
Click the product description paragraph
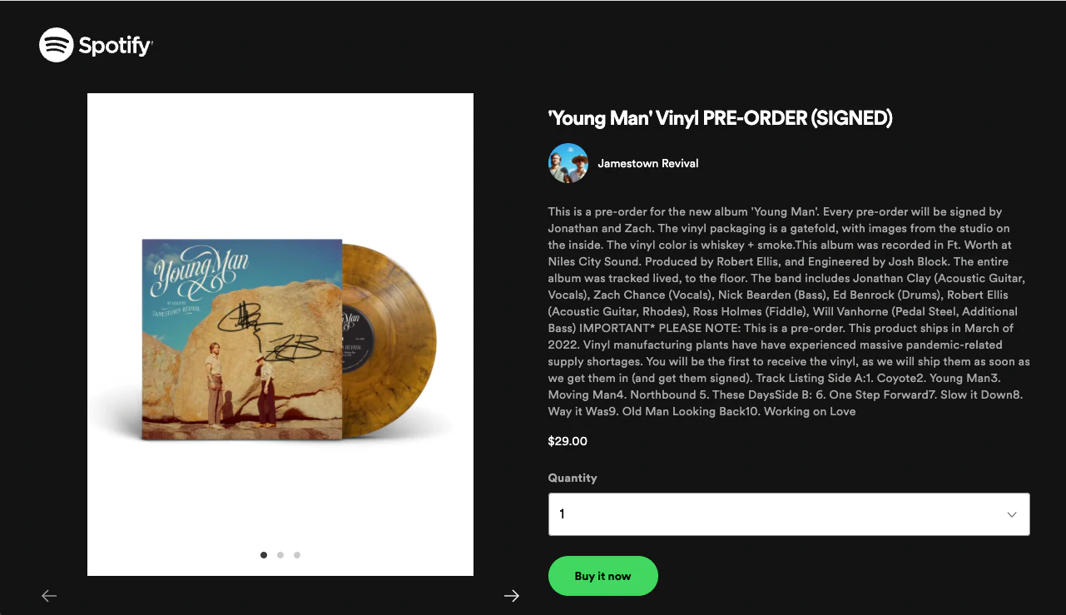(x=789, y=311)
